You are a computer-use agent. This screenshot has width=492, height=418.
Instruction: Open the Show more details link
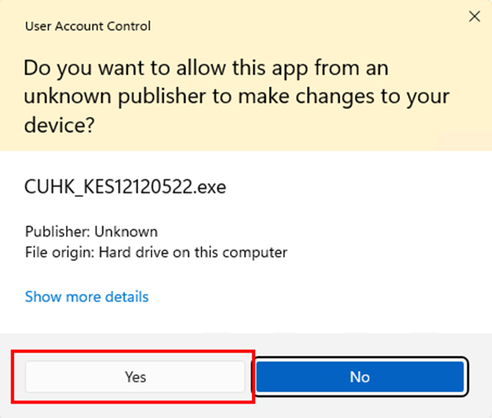[87, 296]
